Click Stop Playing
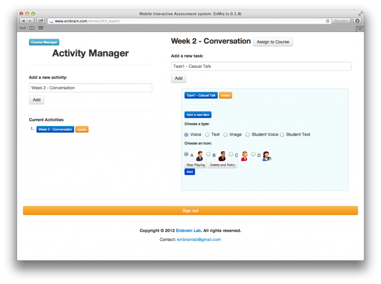This screenshot has width=381, height=284. [x=196, y=165]
